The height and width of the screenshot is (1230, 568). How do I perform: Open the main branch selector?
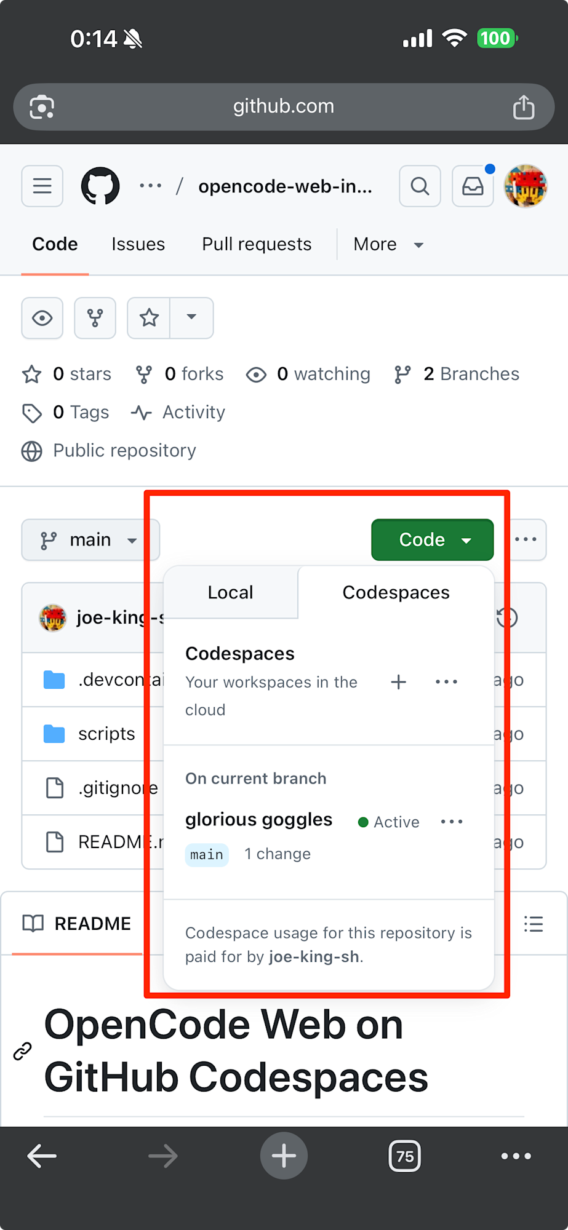click(x=90, y=540)
